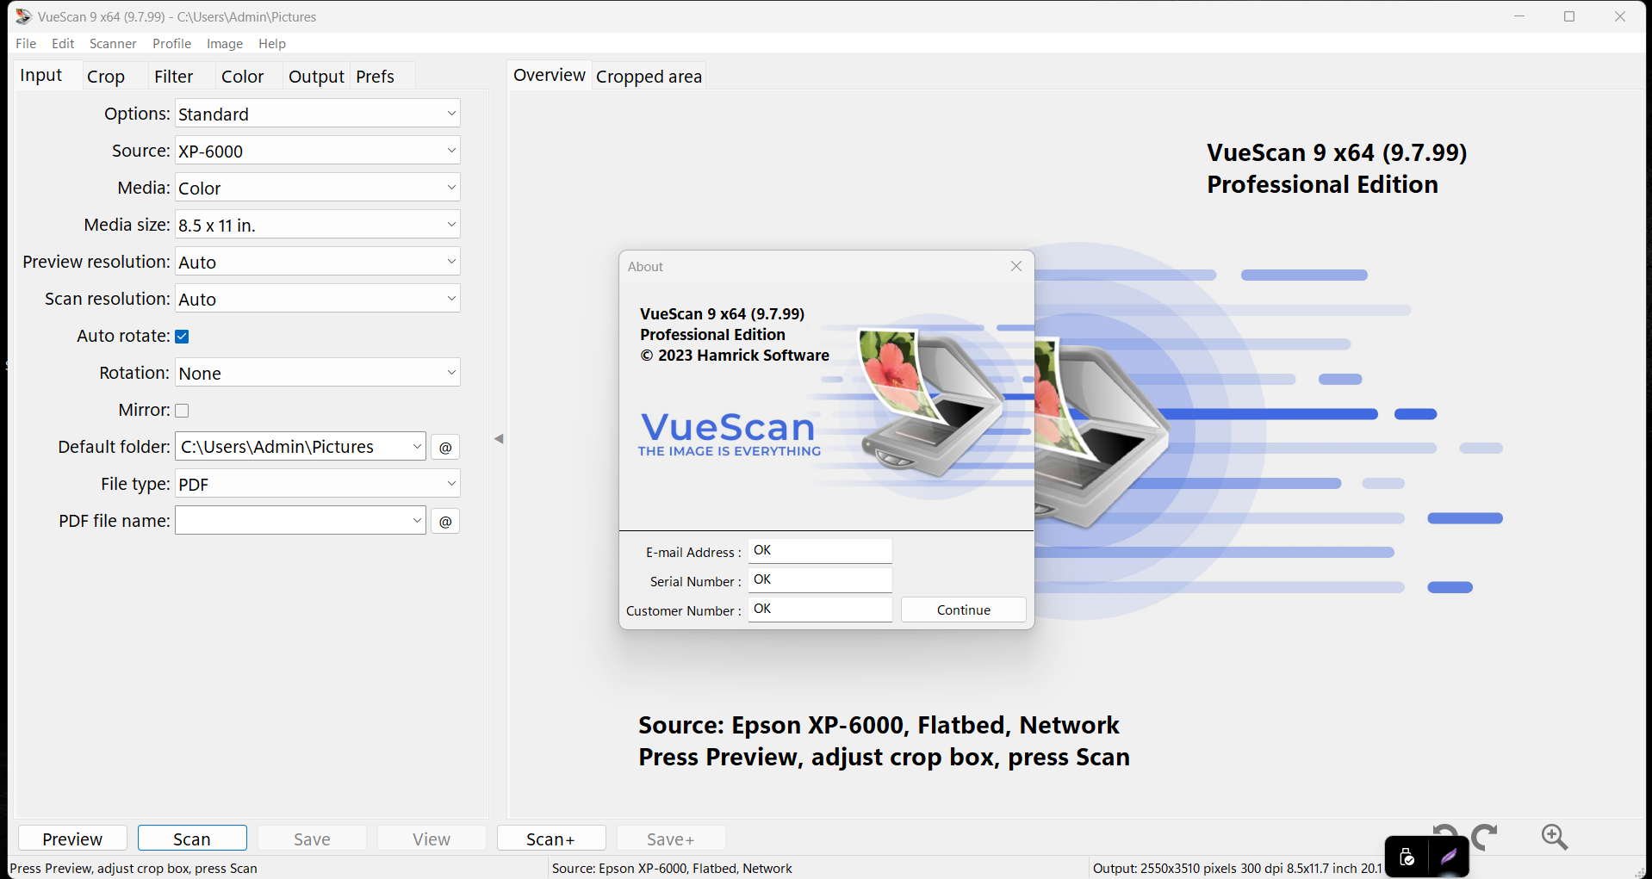Collapse the left panel with the splitter arrow

[499, 439]
